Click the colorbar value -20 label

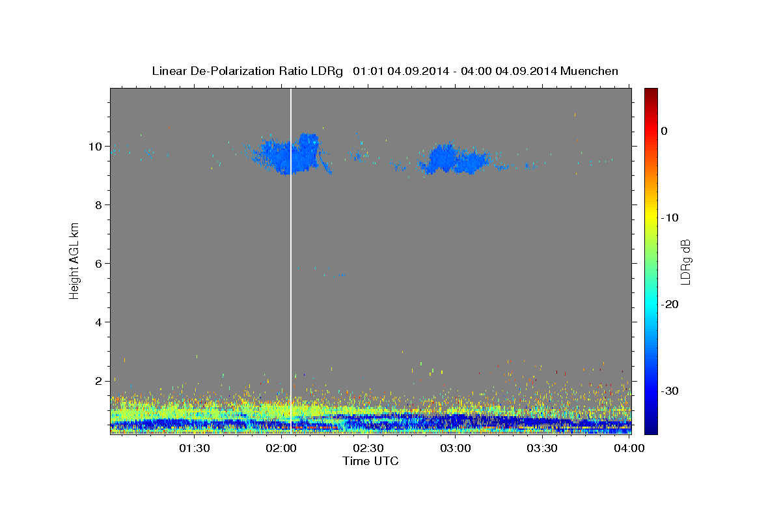[x=670, y=304]
